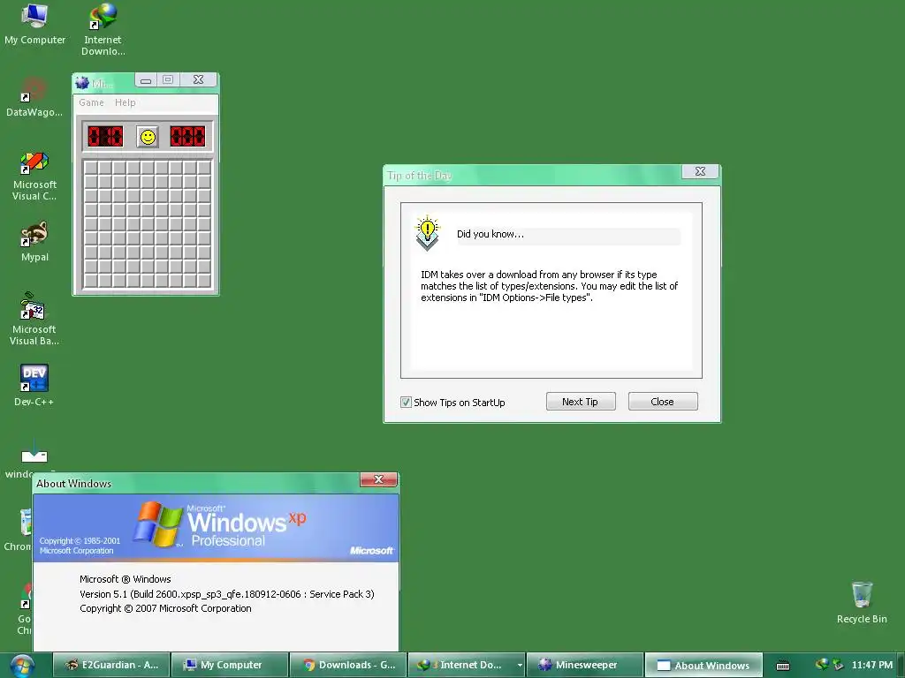Select the Microsoft Visual Basic desktop shortcut

click(34, 318)
